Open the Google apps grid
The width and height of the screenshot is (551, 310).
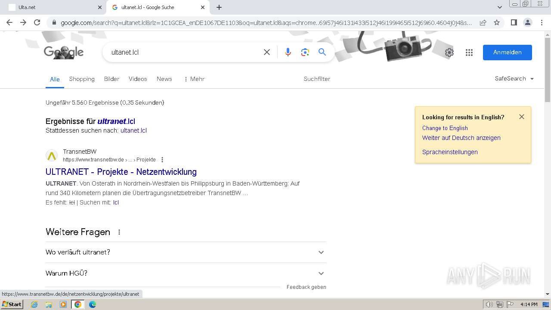coord(469,53)
